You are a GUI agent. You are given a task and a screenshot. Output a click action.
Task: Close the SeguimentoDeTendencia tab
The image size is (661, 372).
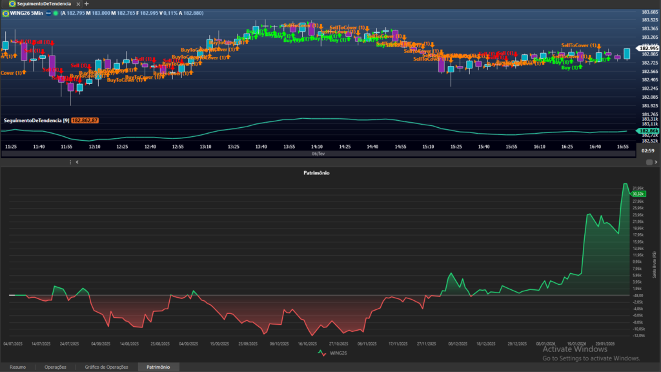pos(79,4)
